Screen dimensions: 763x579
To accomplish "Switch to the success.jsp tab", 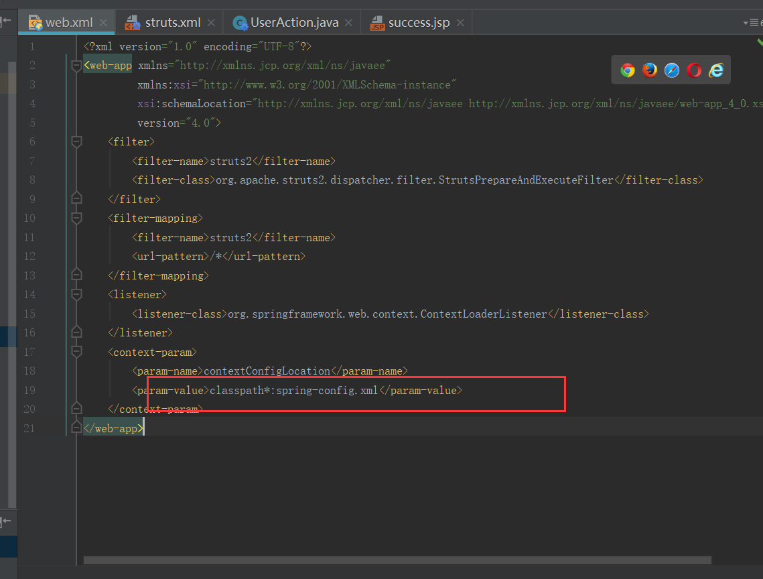I will pos(417,22).
